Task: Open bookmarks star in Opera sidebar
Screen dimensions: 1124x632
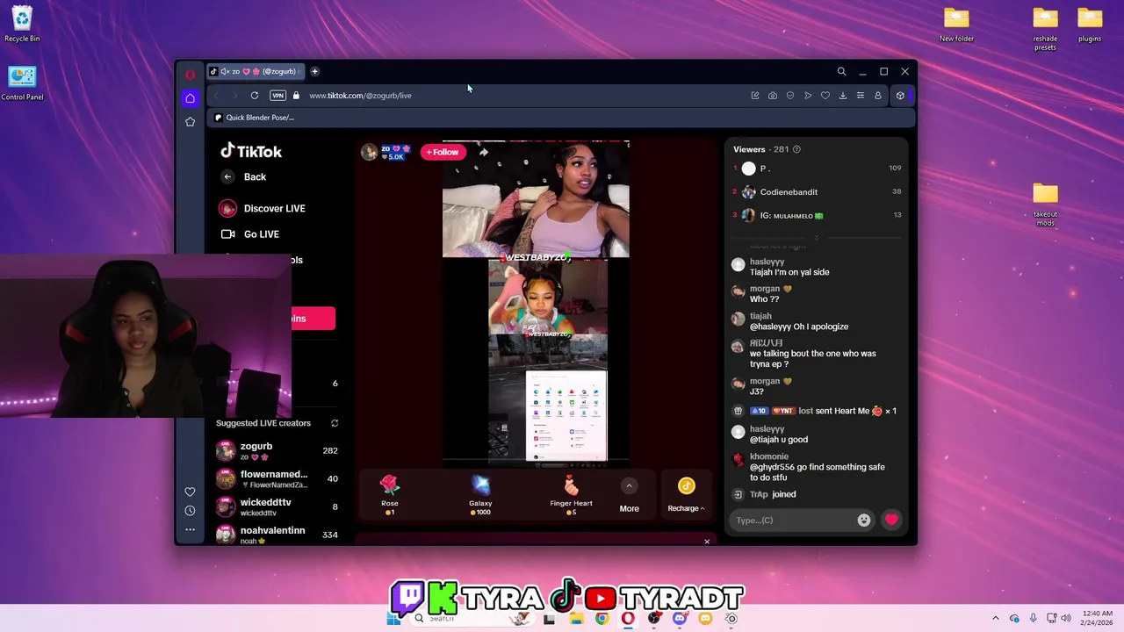Action: pyautogui.click(x=190, y=122)
